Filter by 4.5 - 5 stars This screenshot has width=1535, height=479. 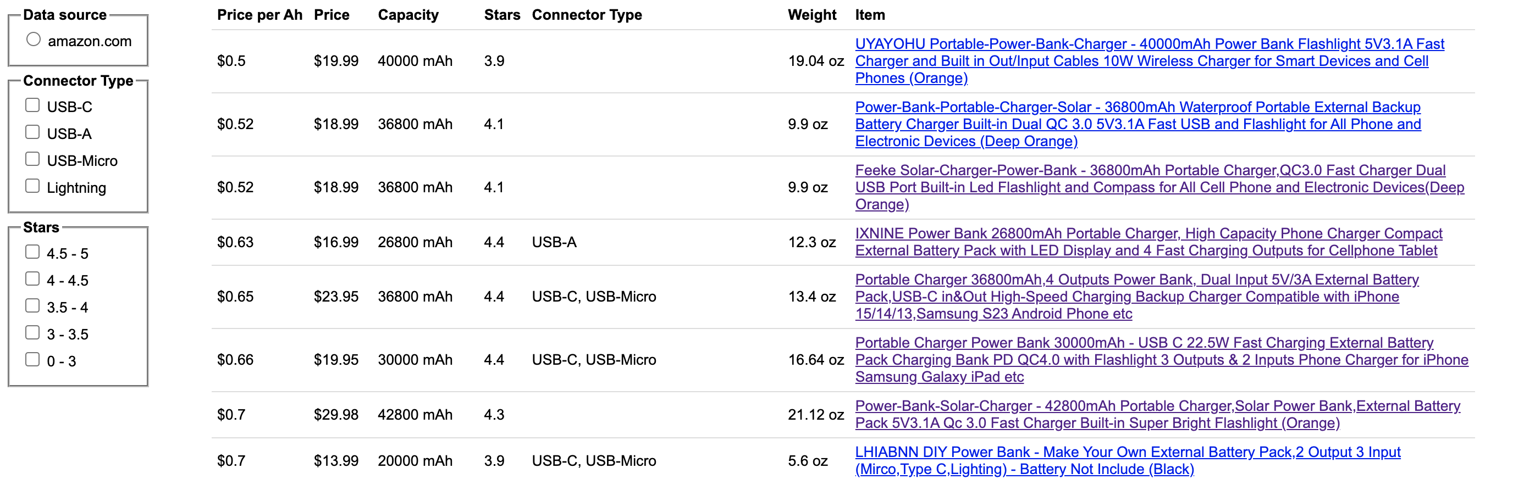click(32, 252)
